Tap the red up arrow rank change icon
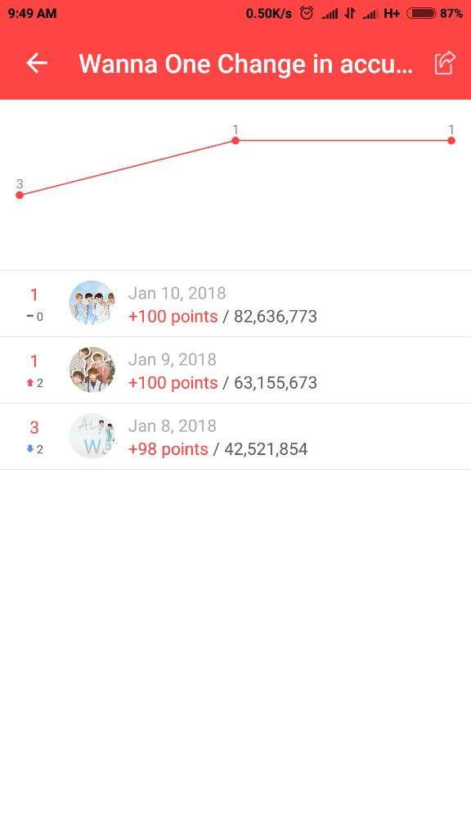The image size is (471, 838). (x=30, y=383)
